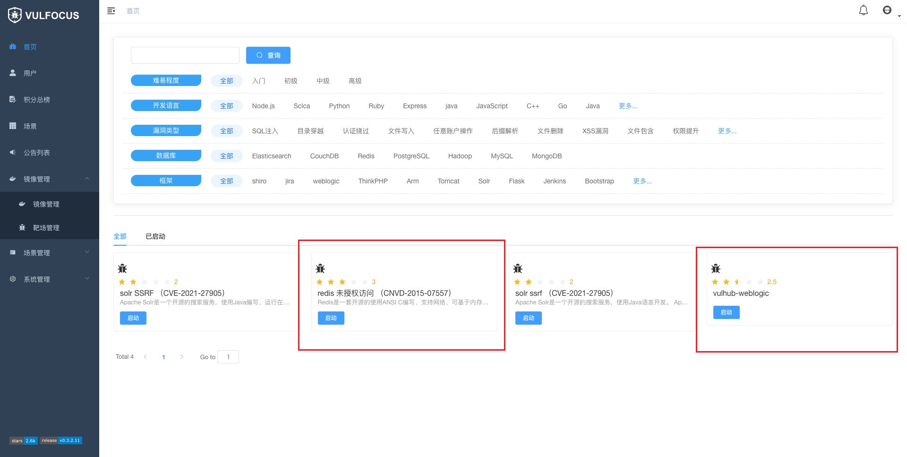907x457 pixels.
Task: Filter vulnerability type by SQL注入
Action: click(x=265, y=131)
